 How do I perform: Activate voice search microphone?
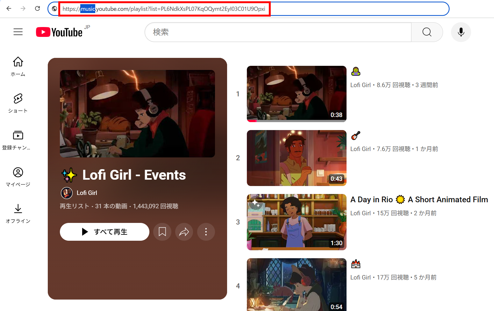coord(461,32)
